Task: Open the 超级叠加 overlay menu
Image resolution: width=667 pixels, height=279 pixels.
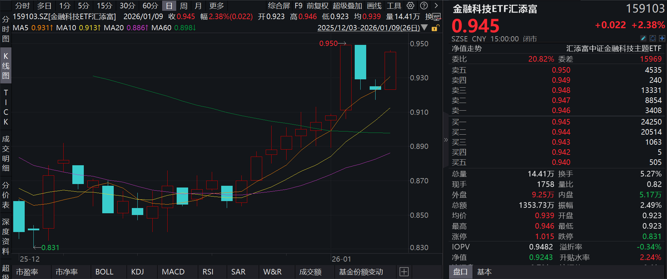Action: 347,6
